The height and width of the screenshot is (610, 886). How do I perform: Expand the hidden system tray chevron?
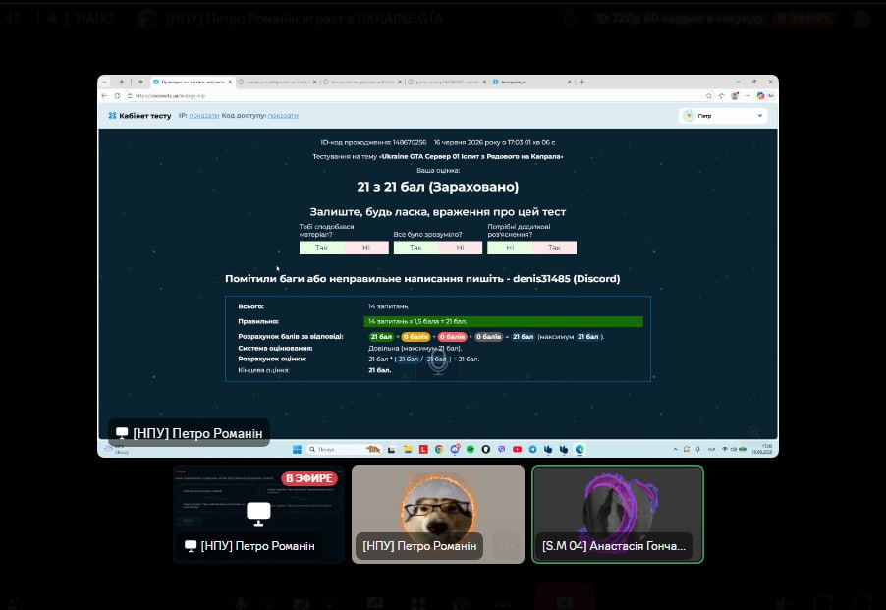point(675,450)
